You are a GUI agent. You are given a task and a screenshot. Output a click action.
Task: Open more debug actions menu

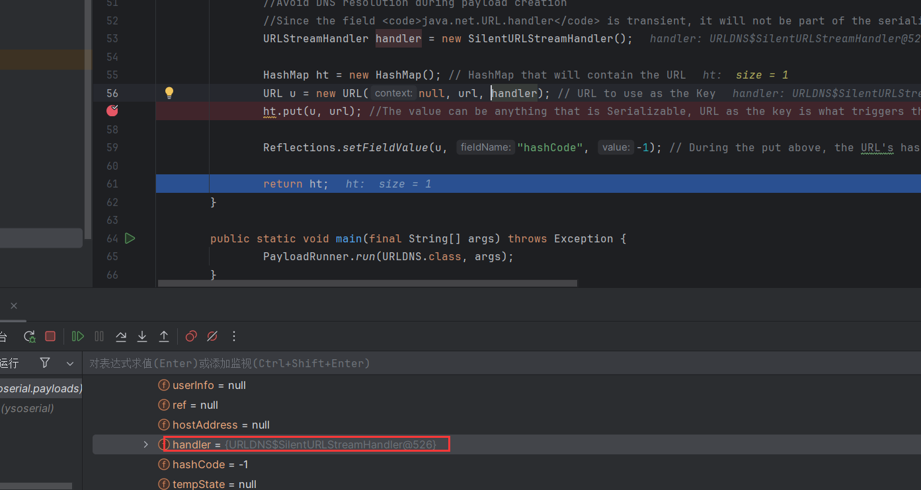[234, 337]
